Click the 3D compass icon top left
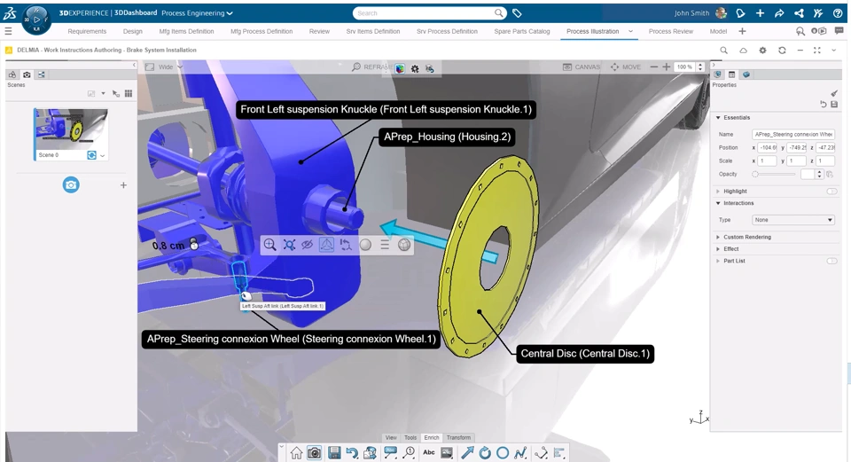The image size is (851, 462). click(x=36, y=16)
